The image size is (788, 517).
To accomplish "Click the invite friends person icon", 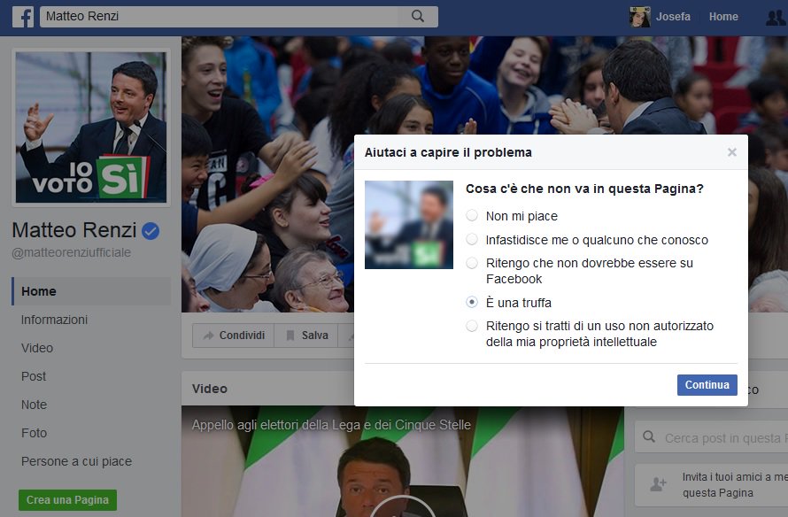I will coord(658,484).
